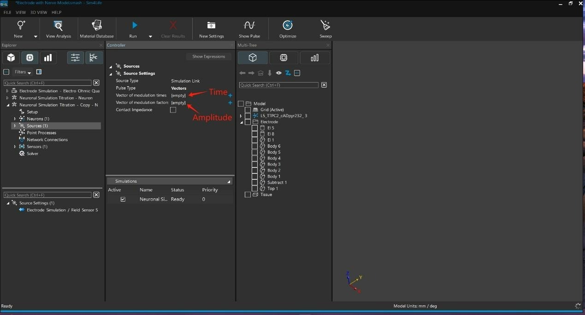Open the Run button dropdown arrow
The image size is (585, 315).
pyautogui.click(x=150, y=36)
